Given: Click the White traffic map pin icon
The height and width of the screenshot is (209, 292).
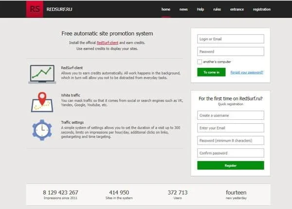Looking at the screenshot, I should tap(42, 102).
